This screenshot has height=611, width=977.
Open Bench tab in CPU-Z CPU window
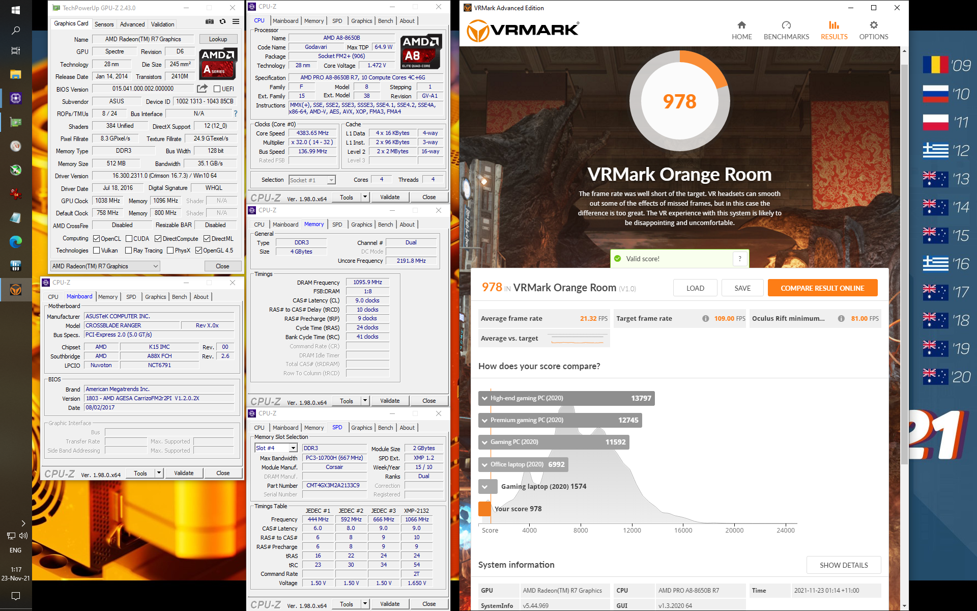tap(386, 21)
